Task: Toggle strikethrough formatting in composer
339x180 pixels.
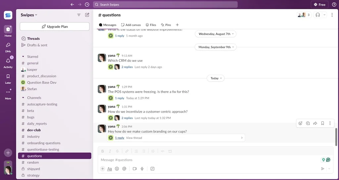Action: click(118, 151)
